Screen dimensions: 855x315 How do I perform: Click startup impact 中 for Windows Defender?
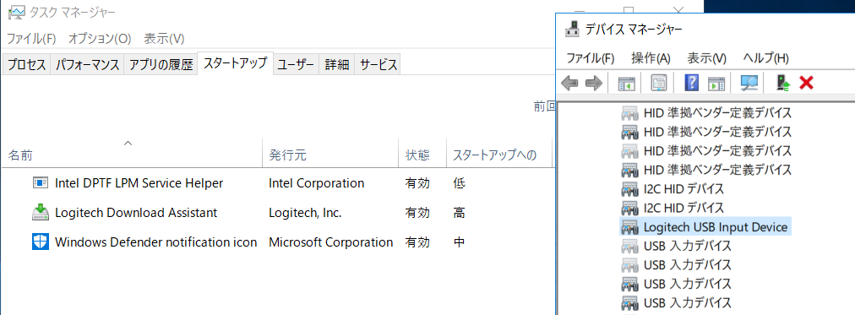(x=459, y=242)
